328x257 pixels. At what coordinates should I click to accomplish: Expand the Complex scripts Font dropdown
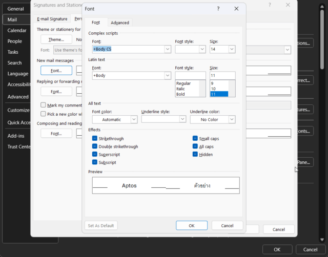pos(168,49)
